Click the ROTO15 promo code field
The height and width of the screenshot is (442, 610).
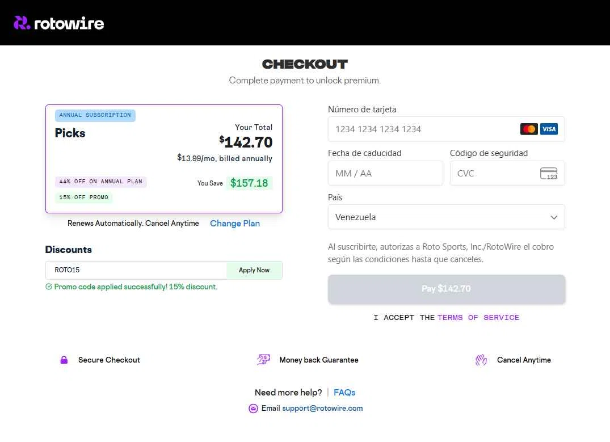pyautogui.click(x=136, y=270)
